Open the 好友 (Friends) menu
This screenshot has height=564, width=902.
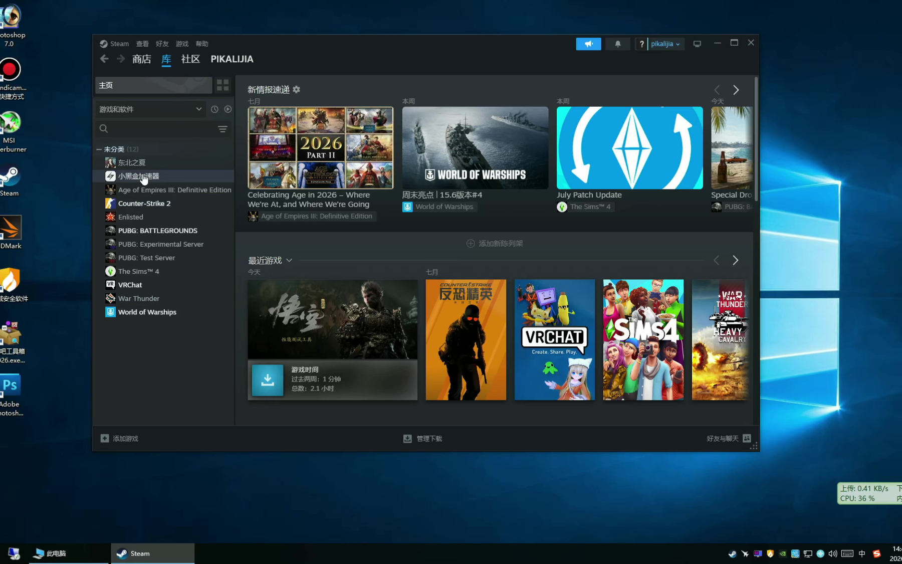pyautogui.click(x=162, y=44)
